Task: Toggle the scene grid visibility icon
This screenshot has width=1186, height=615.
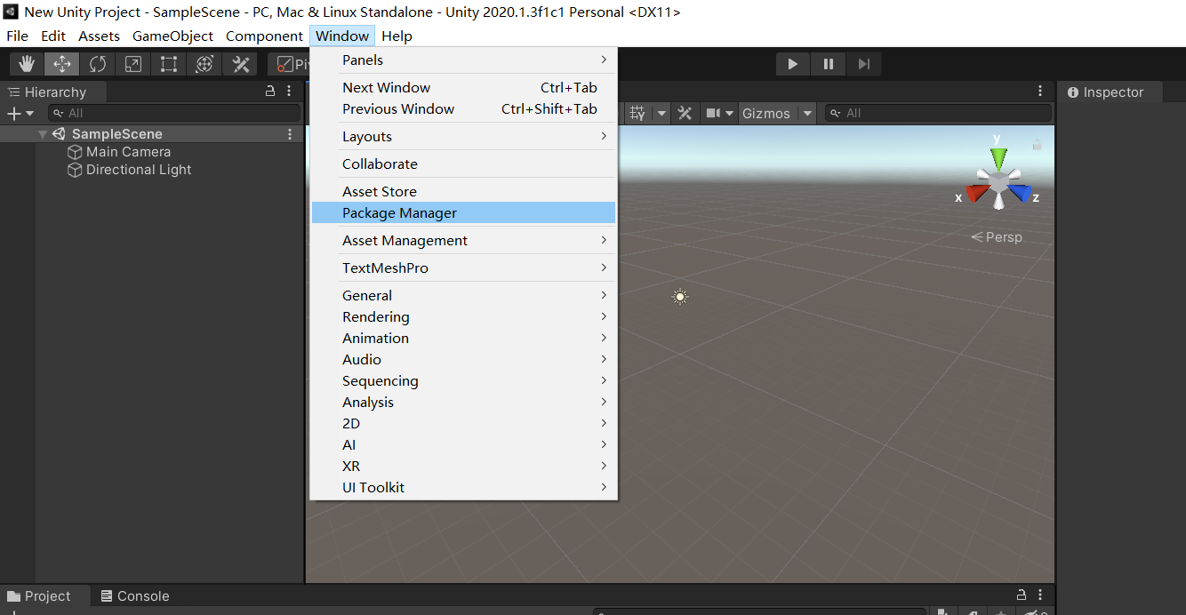Action: 637,113
